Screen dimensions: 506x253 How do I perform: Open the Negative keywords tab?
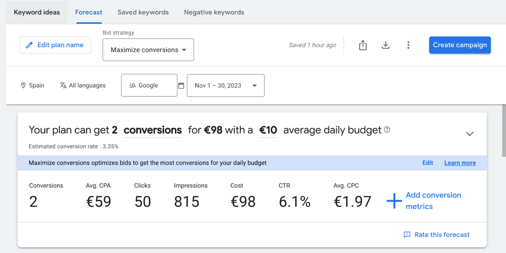click(213, 12)
